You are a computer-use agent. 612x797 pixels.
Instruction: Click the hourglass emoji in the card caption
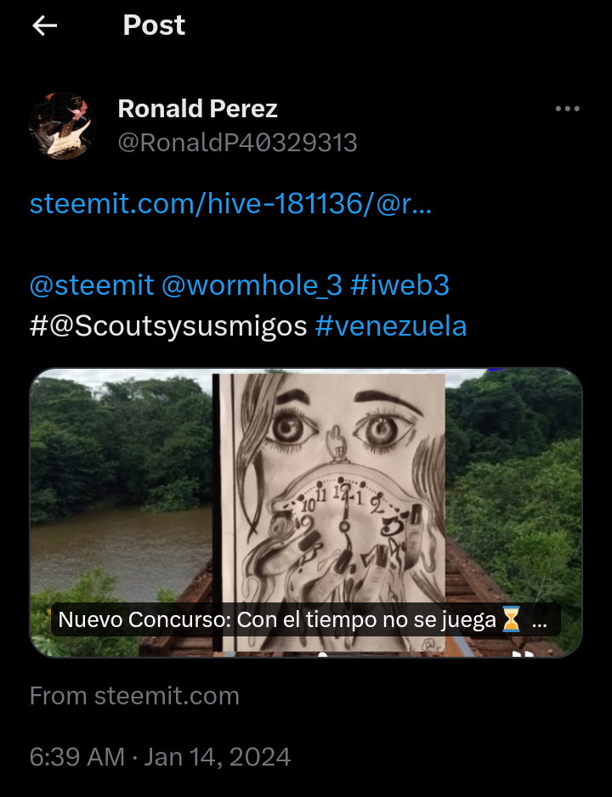(x=511, y=620)
